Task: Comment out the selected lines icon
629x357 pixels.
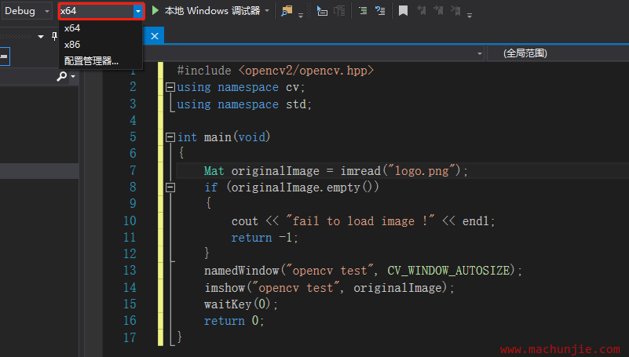Action: (363, 11)
